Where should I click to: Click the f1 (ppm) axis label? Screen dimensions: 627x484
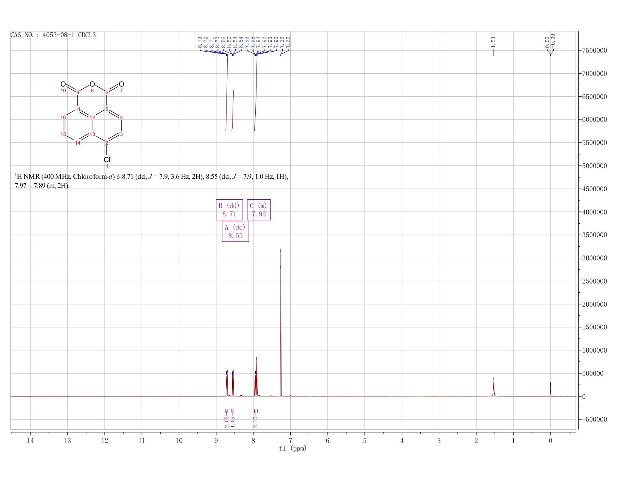[x=293, y=448]
